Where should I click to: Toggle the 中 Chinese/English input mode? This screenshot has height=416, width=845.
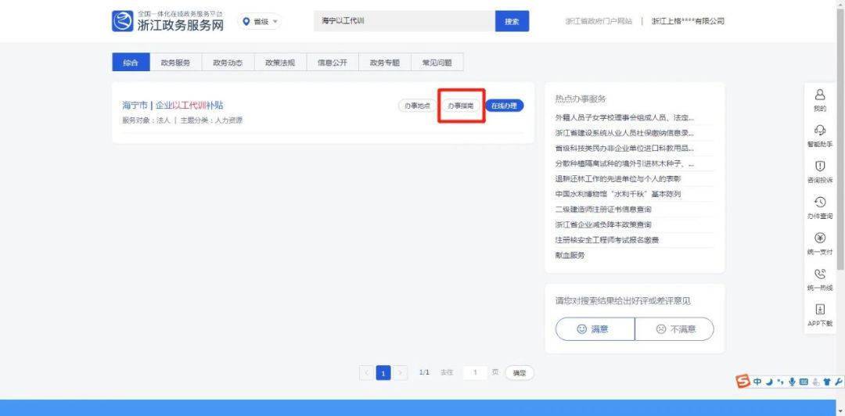pos(757,382)
